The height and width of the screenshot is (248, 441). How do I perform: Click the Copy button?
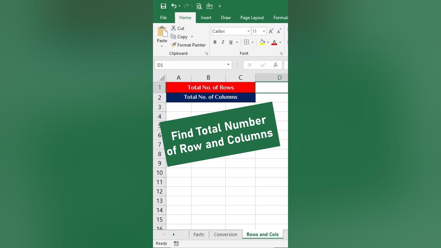pyautogui.click(x=180, y=37)
